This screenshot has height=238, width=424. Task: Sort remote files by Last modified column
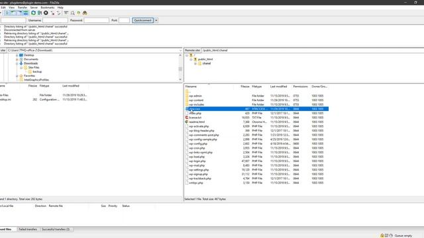click(278, 87)
